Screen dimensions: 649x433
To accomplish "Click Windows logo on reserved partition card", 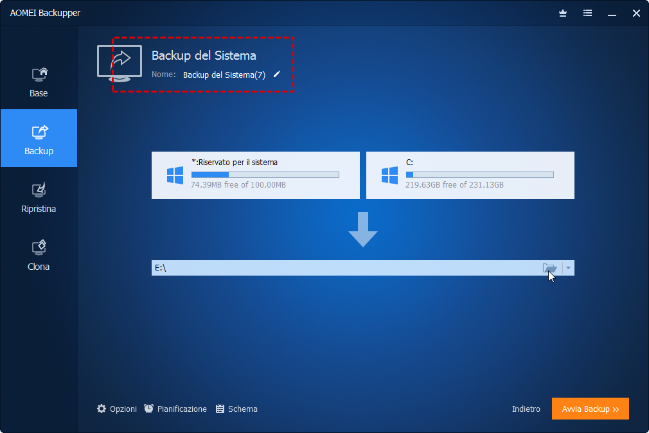I will point(175,175).
